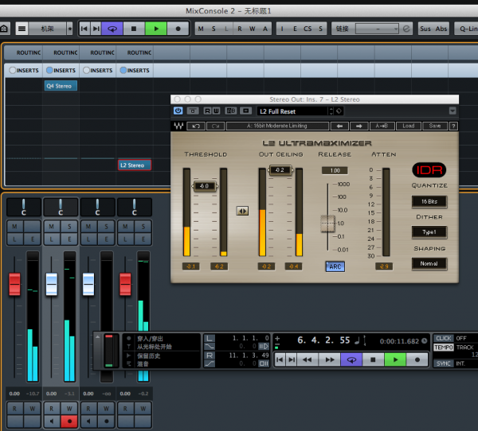Click the plugin bypass button beside power
The image size is (478, 431).
tap(193, 111)
